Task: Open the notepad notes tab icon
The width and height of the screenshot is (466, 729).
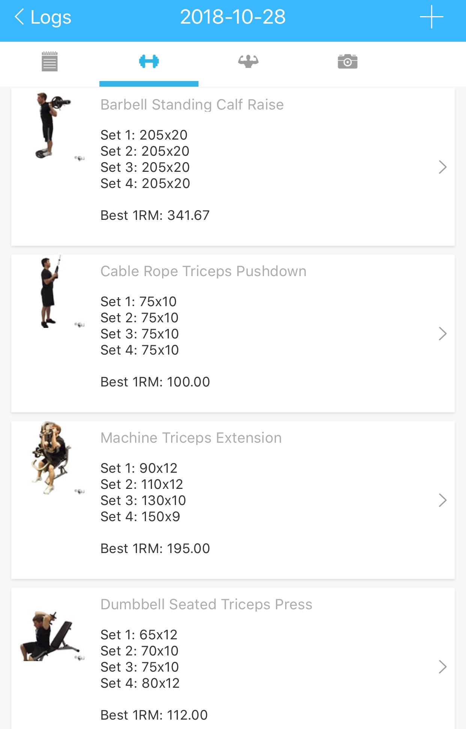Action: click(x=50, y=62)
